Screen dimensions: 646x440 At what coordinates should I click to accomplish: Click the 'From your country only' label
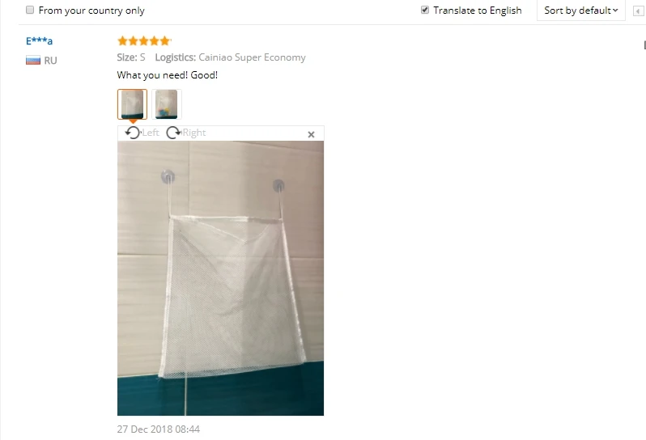click(x=91, y=11)
